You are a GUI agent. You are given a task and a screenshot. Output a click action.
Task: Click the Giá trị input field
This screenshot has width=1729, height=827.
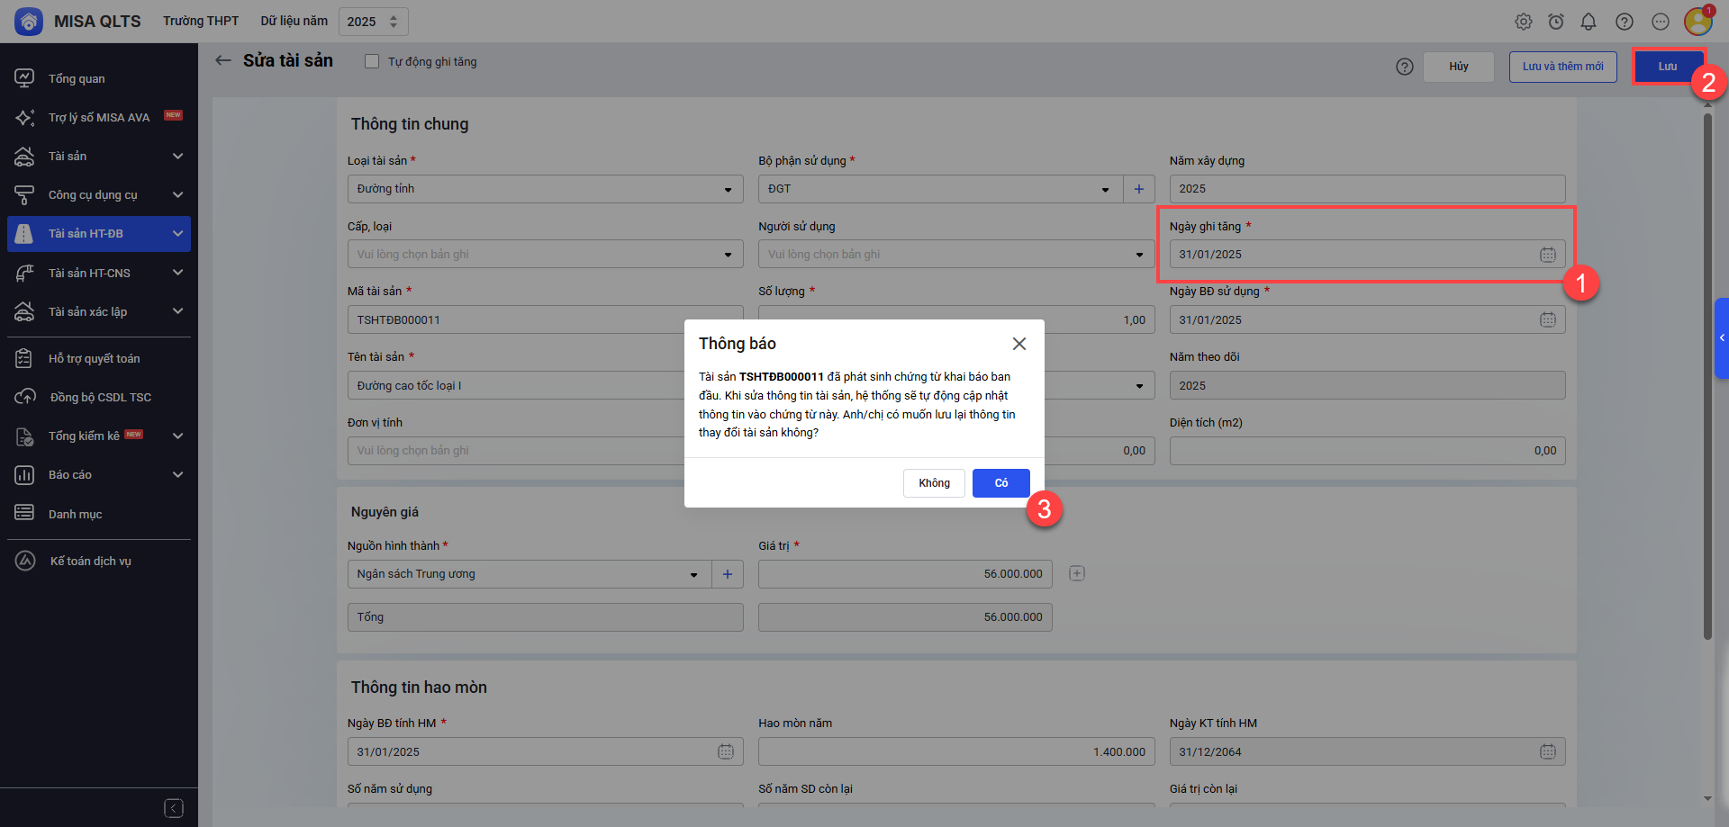click(x=904, y=574)
